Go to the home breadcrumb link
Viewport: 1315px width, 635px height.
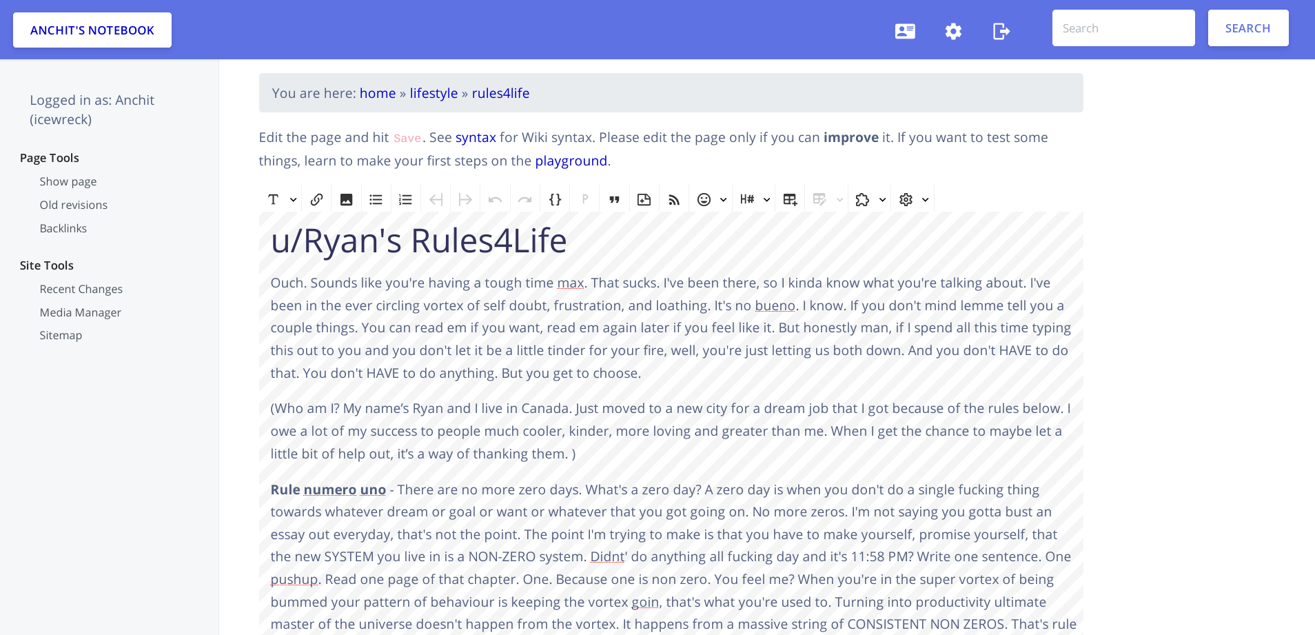click(378, 93)
